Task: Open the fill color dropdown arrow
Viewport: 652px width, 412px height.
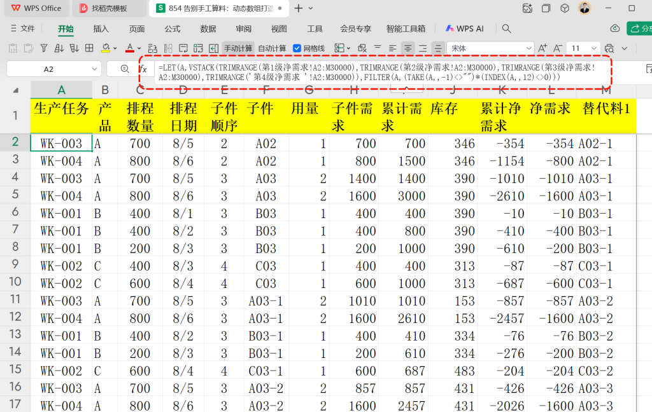Action: point(115,48)
